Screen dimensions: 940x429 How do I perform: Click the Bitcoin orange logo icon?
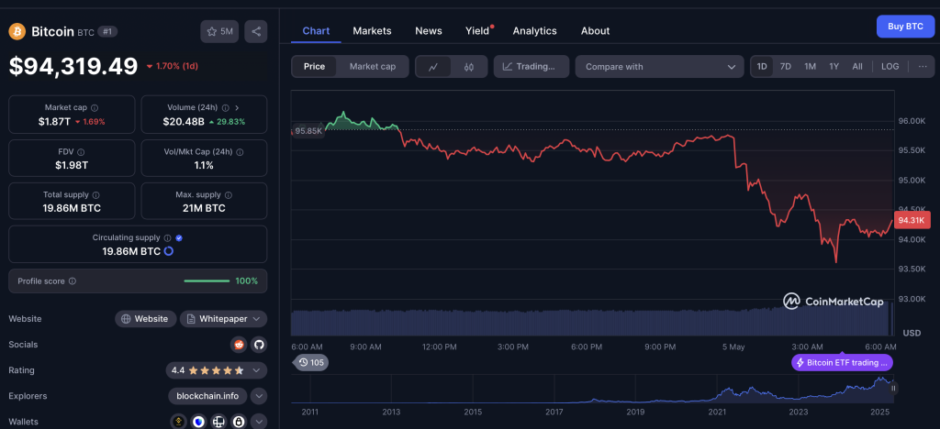tap(17, 32)
